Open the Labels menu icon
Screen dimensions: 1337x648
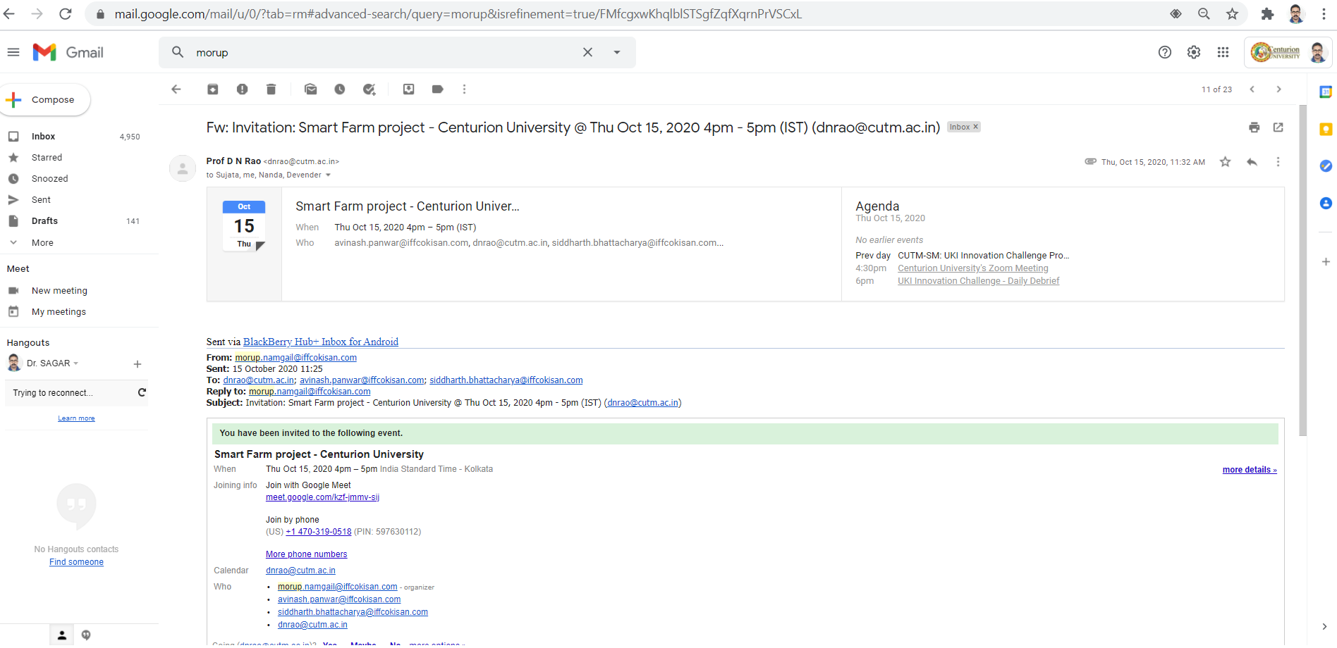click(x=438, y=89)
